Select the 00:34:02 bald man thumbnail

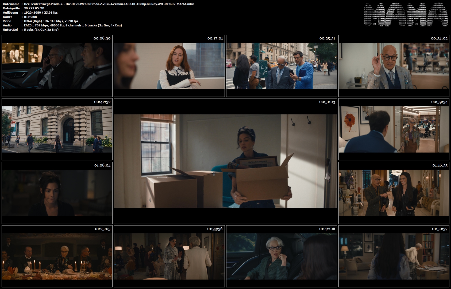tap(394, 66)
